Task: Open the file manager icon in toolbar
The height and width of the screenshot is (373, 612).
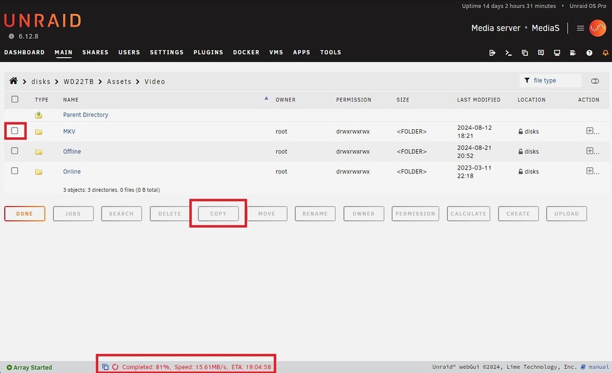Action: pyautogui.click(x=524, y=53)
